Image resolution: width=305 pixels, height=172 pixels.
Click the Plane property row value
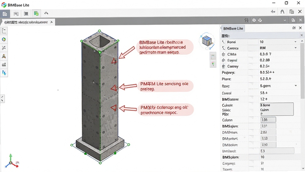(x=265, y=79)
